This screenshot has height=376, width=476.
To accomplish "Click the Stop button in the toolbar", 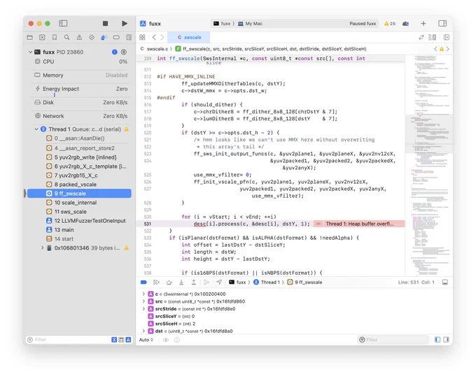I will click(105, 23).
